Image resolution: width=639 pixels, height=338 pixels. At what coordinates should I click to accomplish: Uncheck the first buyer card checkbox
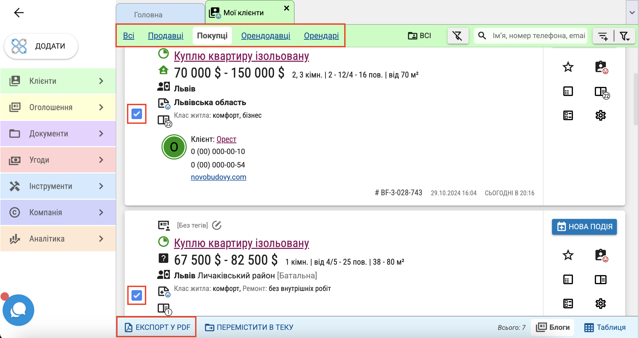point(137,114)
